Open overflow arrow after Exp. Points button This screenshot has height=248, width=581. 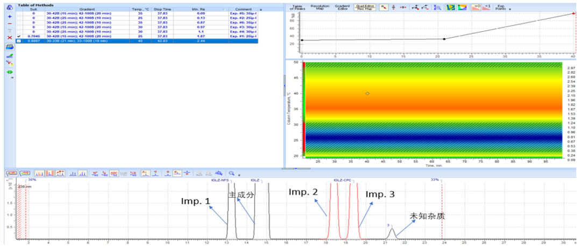tap(510, 9)
